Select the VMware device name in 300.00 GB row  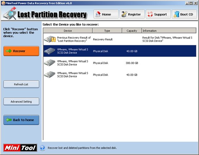point(73,63)
